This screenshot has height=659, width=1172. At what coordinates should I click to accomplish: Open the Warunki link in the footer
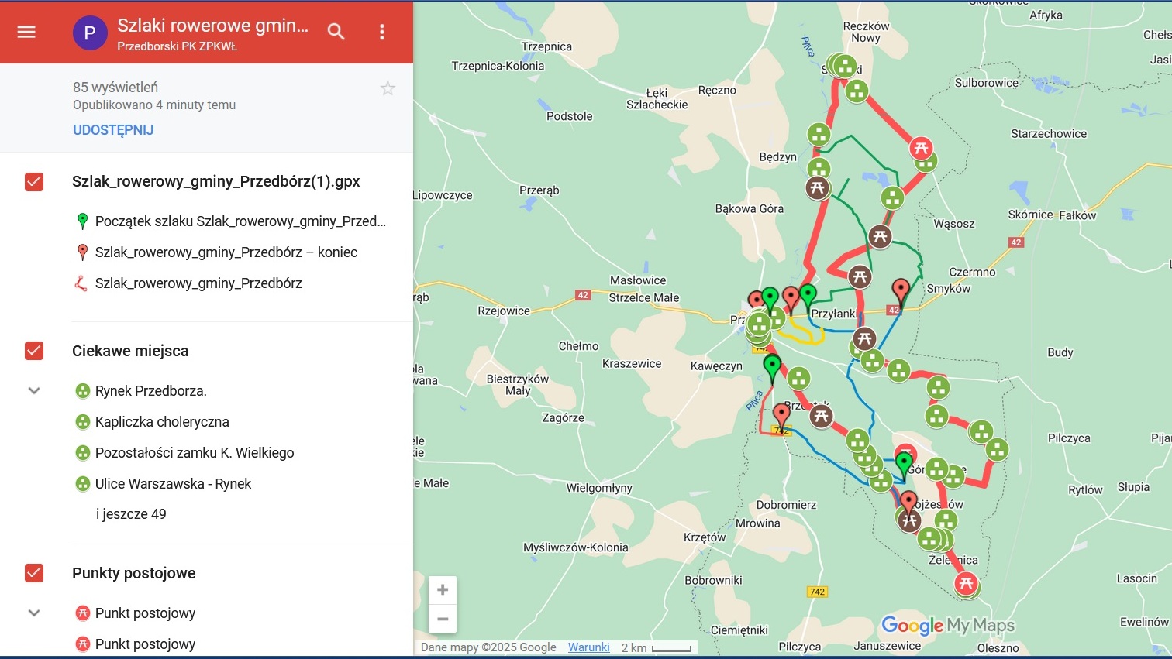(588, 647)
